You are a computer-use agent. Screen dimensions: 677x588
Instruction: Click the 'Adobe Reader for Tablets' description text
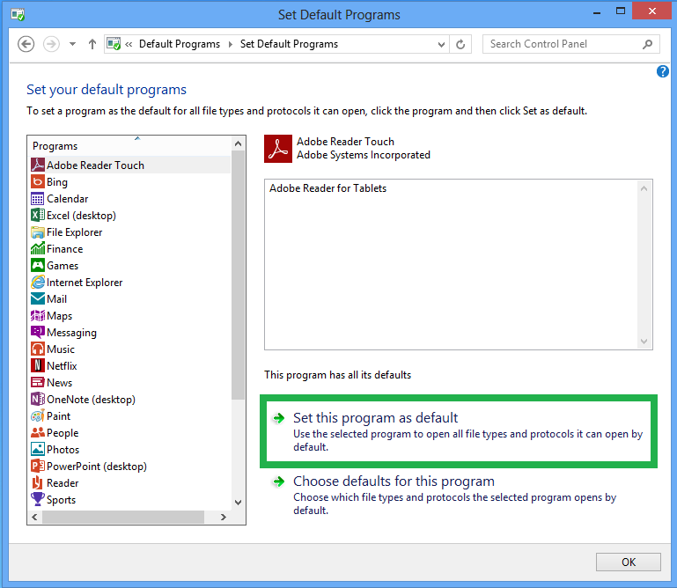327,188
